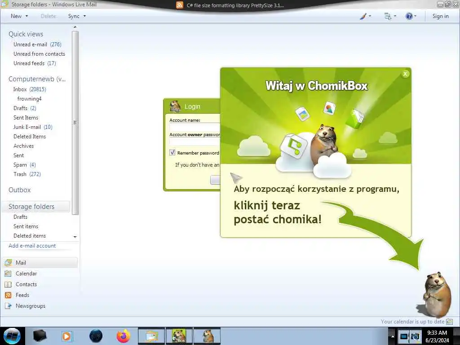This screenshot has width=460, height=345.
Task: Expand the Sync dropdown arrow
Action: tap(84, 16)
